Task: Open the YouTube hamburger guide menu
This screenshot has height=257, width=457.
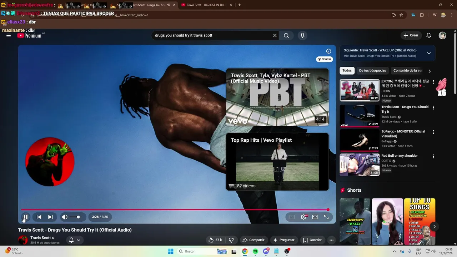Action: point(9,35)
